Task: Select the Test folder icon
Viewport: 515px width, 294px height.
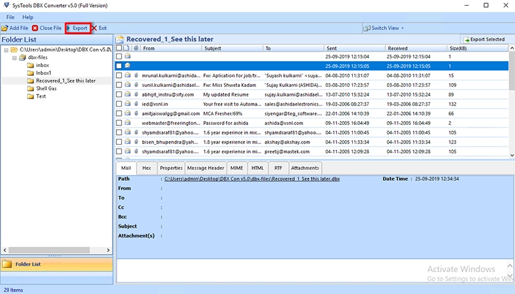Action: coord(30,96)
